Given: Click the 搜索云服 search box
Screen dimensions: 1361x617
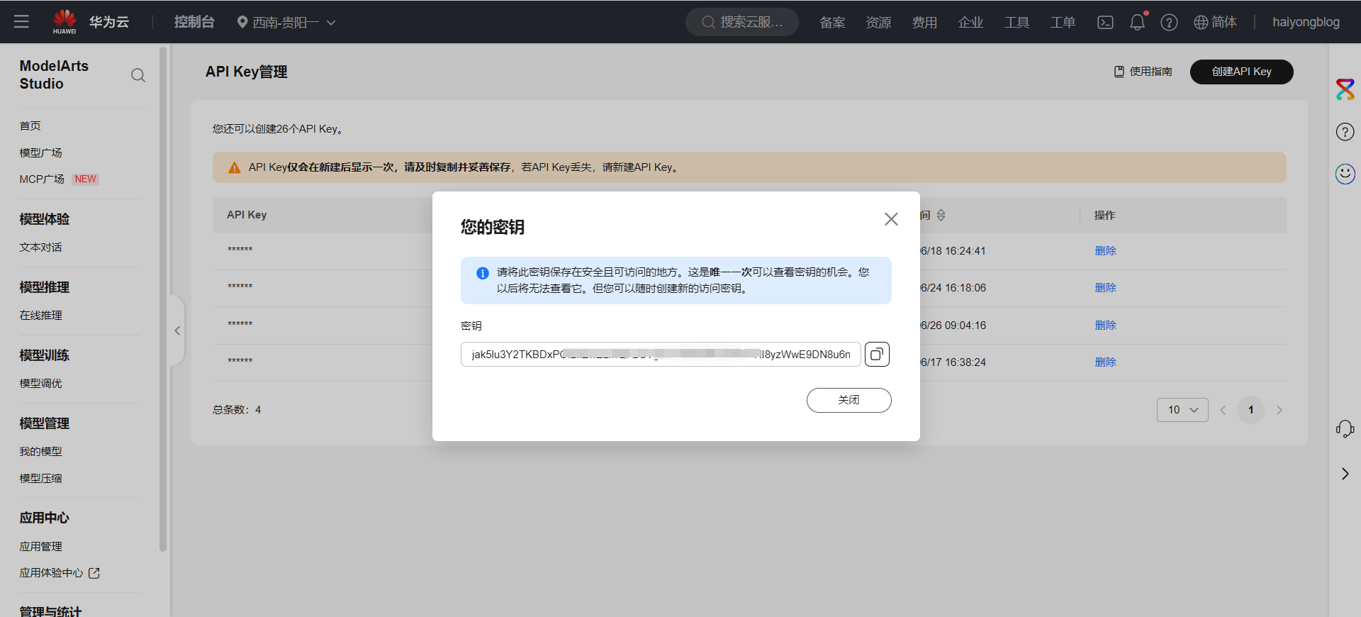Looking at the screenshot, I should 742,22.
